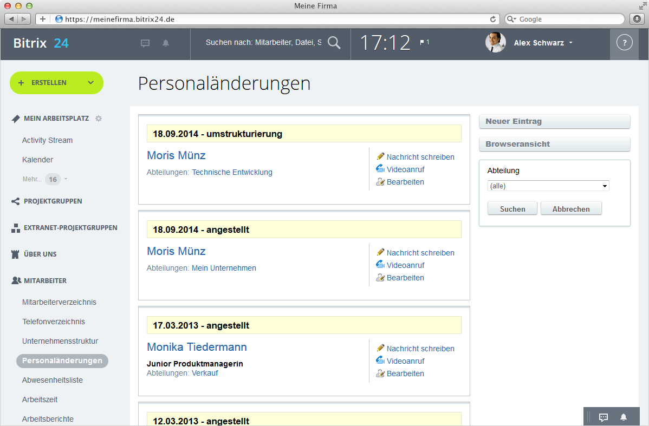
Task: Open Mitarbeiterverzeichnis
Action: pyautogui.click(x=59, y=303)
